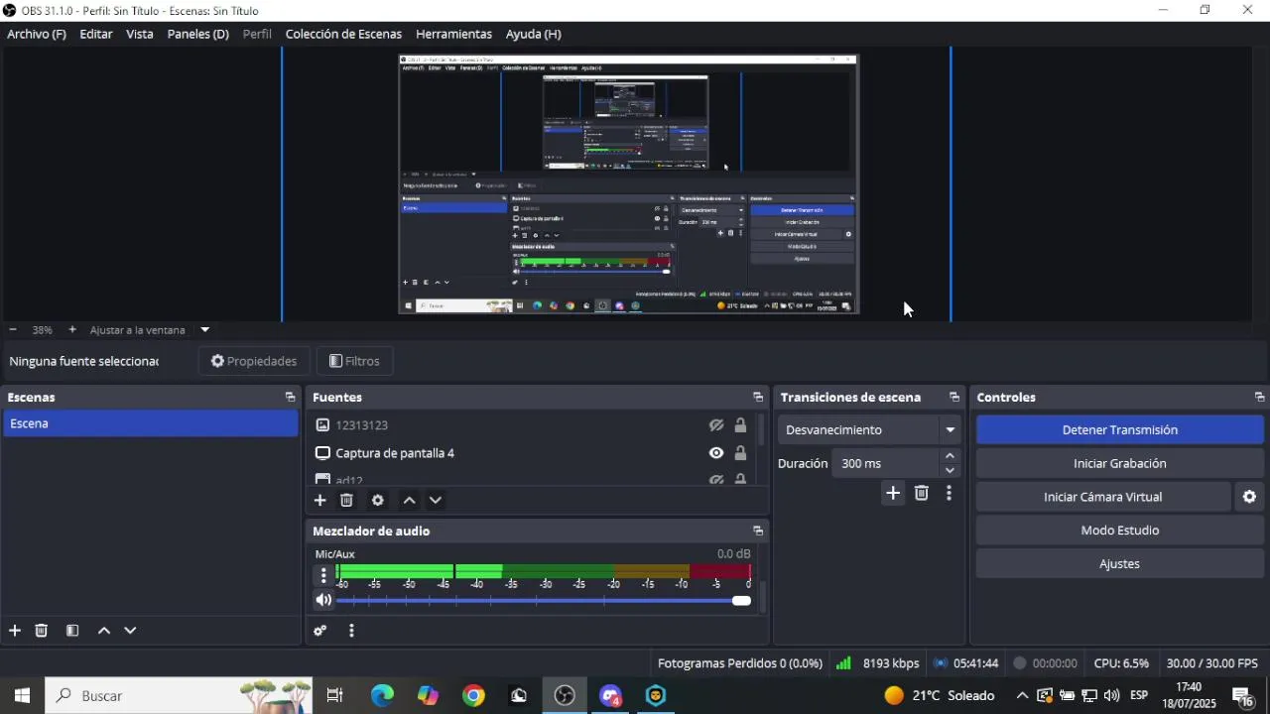Toggle lock on the ad12 source
Viewport: 1270px width, 714px height.
[x=740, y=480]
